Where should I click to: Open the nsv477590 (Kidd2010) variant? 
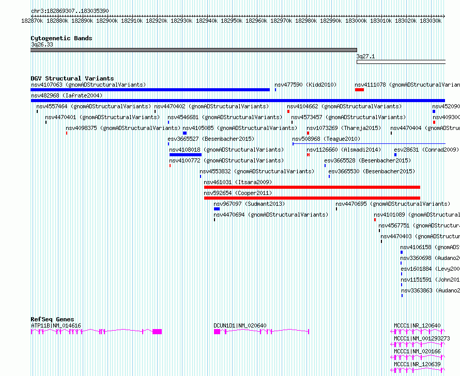[305, 85]
